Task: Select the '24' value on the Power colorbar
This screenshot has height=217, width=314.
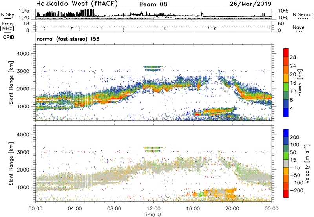Action: 293,66
